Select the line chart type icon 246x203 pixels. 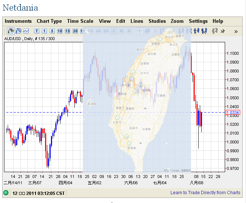[26, 31]
